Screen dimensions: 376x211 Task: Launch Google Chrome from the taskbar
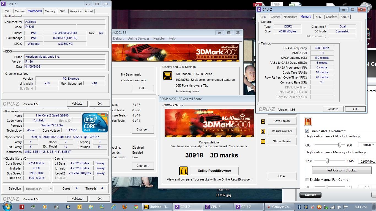pyautogui.click(x=136, y=207)
